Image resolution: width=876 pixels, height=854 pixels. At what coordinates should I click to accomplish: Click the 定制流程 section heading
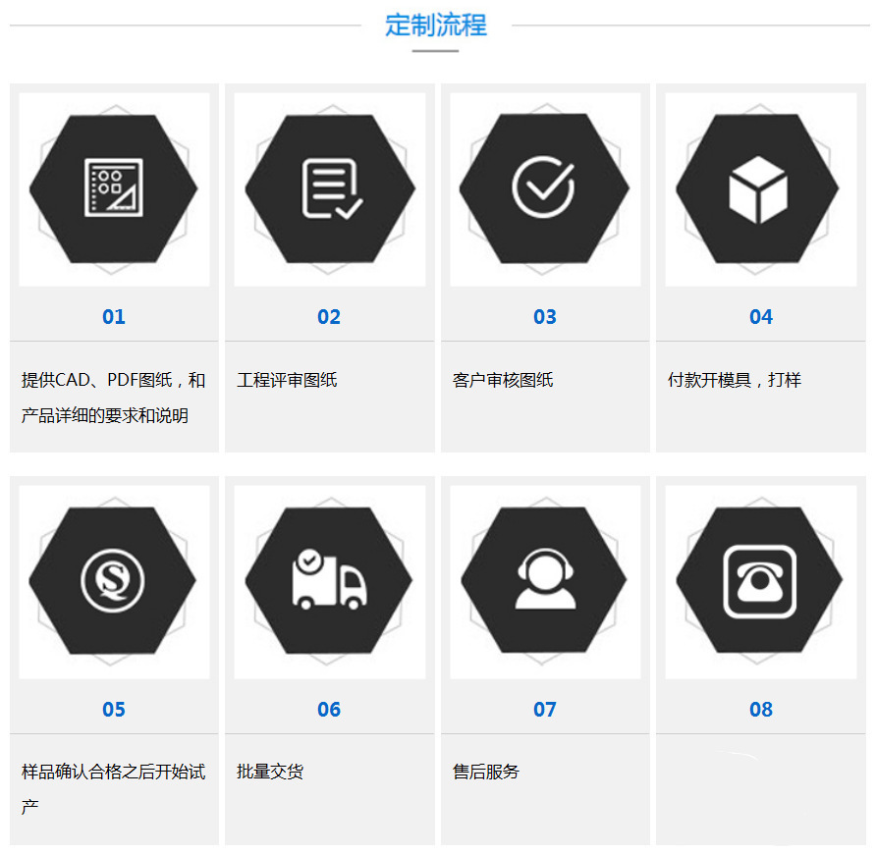[x=436, y=25]
